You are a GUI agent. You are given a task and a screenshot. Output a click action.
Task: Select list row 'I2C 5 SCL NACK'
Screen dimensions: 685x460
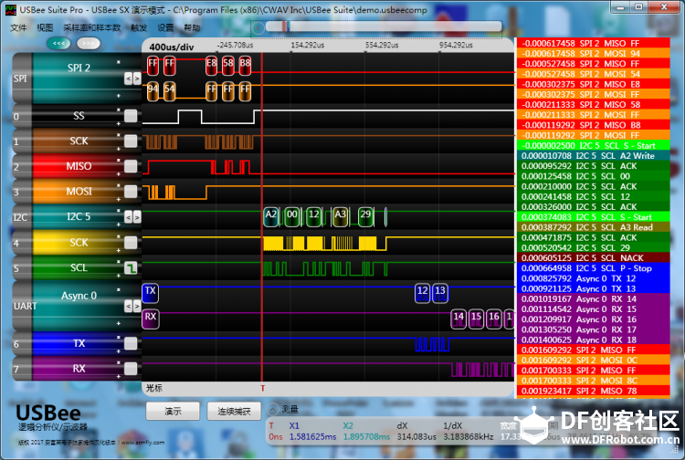click(x=594, y=258)
